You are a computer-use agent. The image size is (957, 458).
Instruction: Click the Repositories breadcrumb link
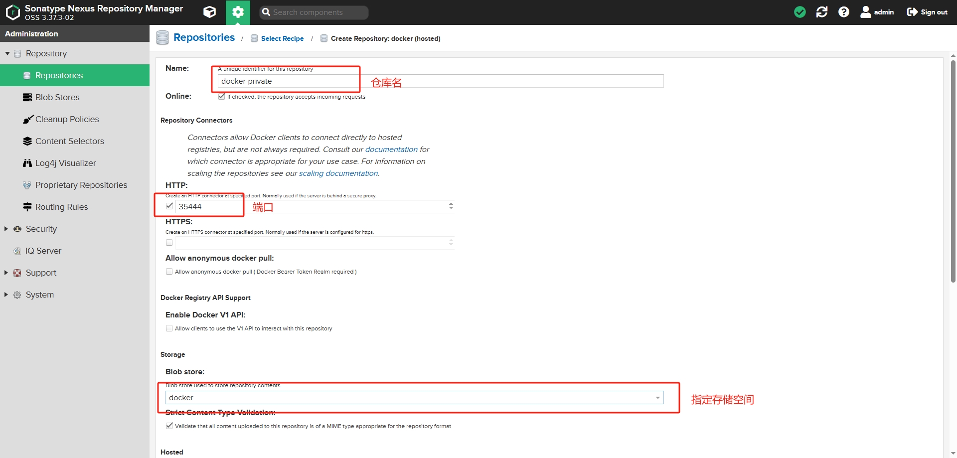204,37
